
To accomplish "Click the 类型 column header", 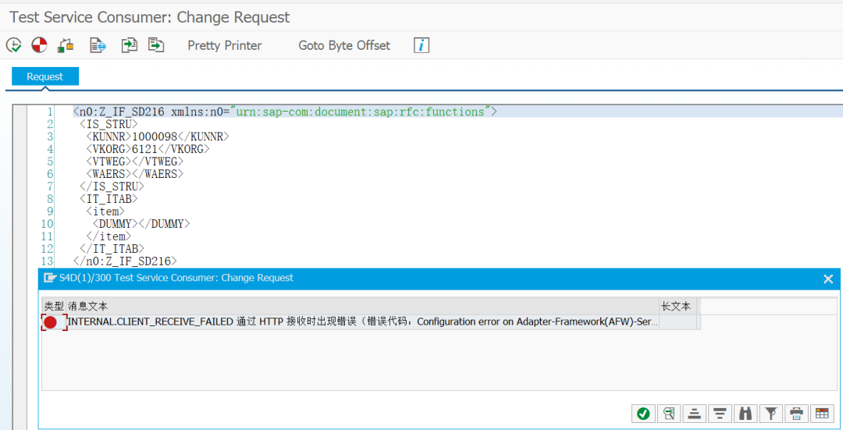I will [54, 306].
